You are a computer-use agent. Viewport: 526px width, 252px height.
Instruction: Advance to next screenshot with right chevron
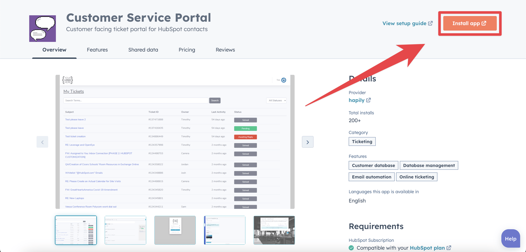tap(308, 142)
